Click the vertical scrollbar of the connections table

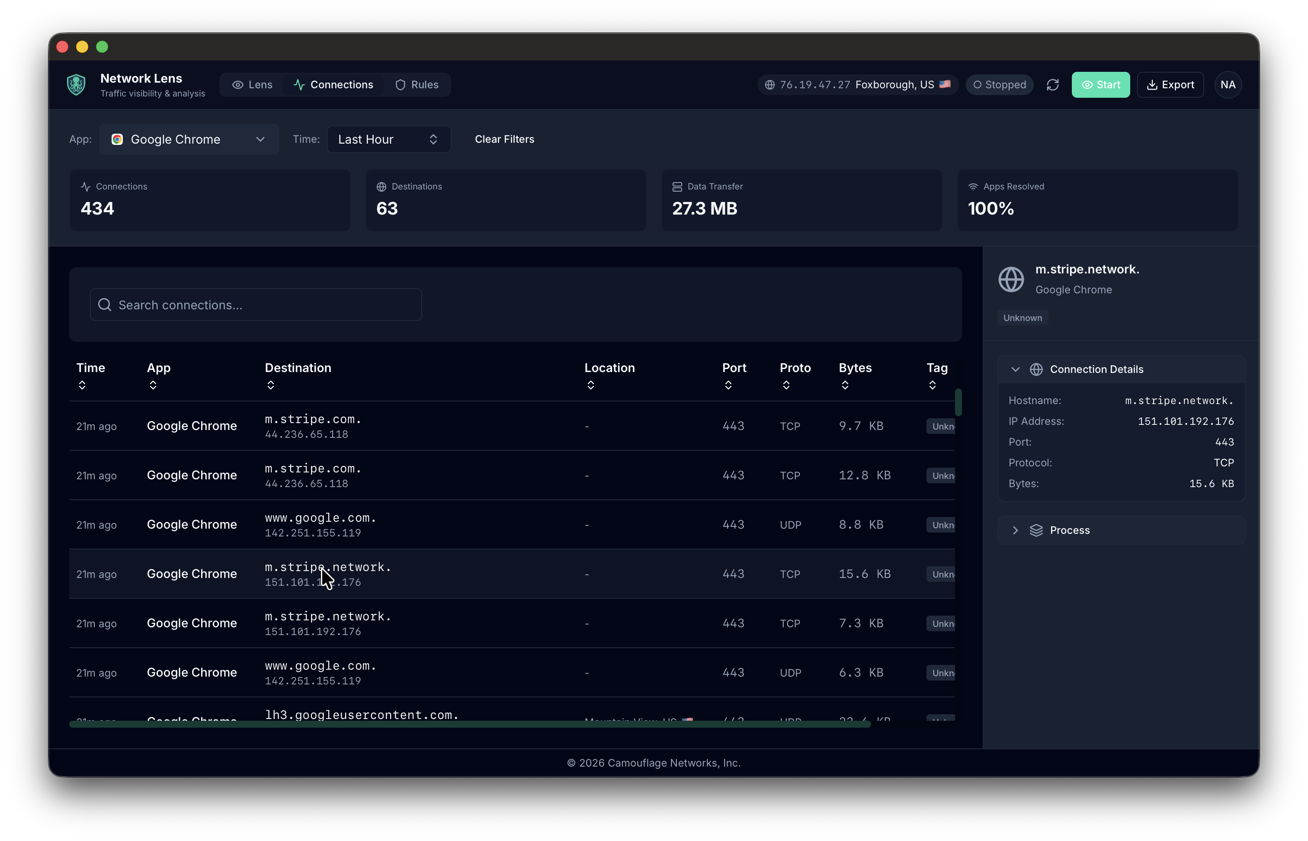(x=958, y=402)
